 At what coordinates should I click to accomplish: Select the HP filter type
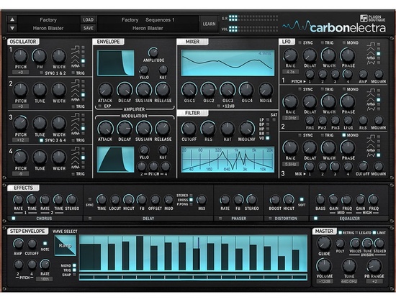tap(268, 129)
